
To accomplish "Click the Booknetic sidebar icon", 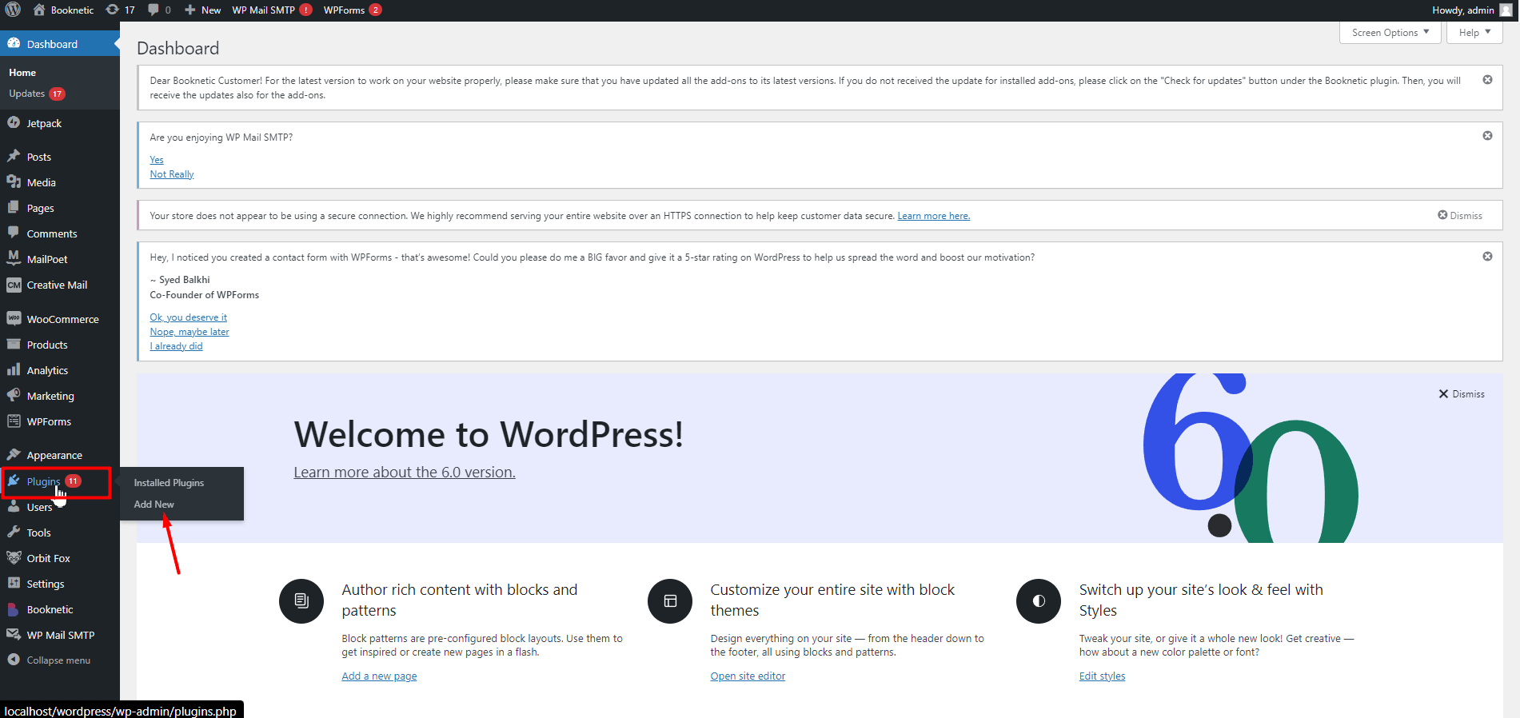I will click(x=13, y=609).
